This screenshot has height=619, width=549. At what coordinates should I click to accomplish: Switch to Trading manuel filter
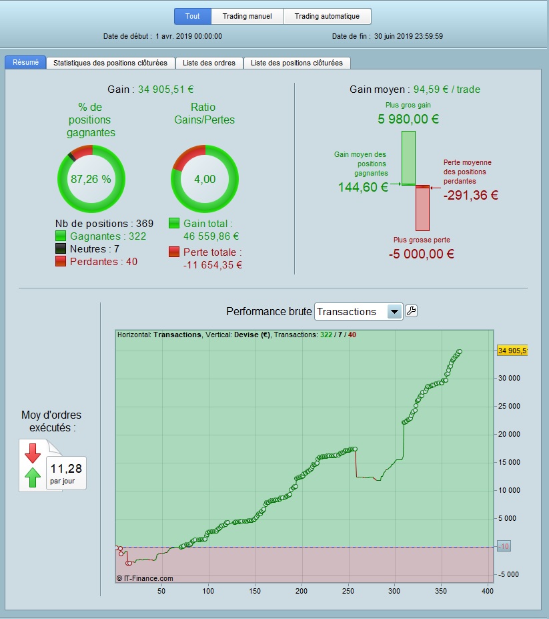click(247, 16)
